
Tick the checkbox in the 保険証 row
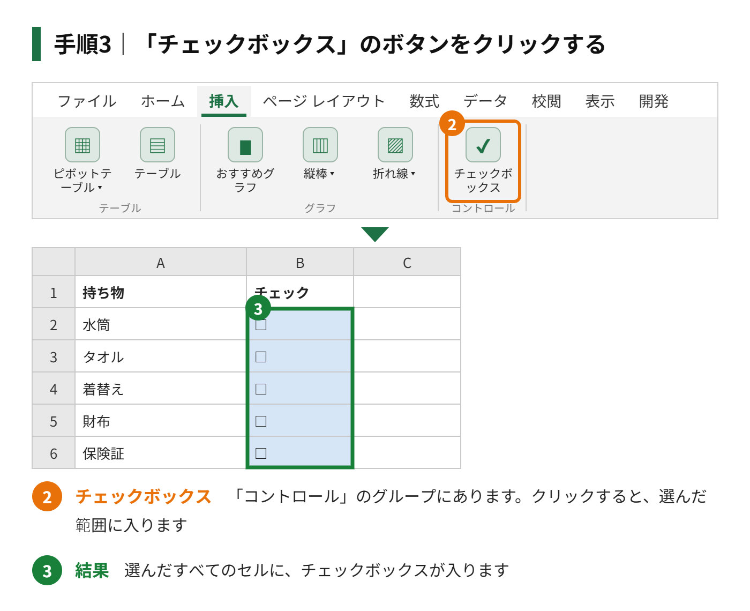pyautogui.click(x=261, y=453)
